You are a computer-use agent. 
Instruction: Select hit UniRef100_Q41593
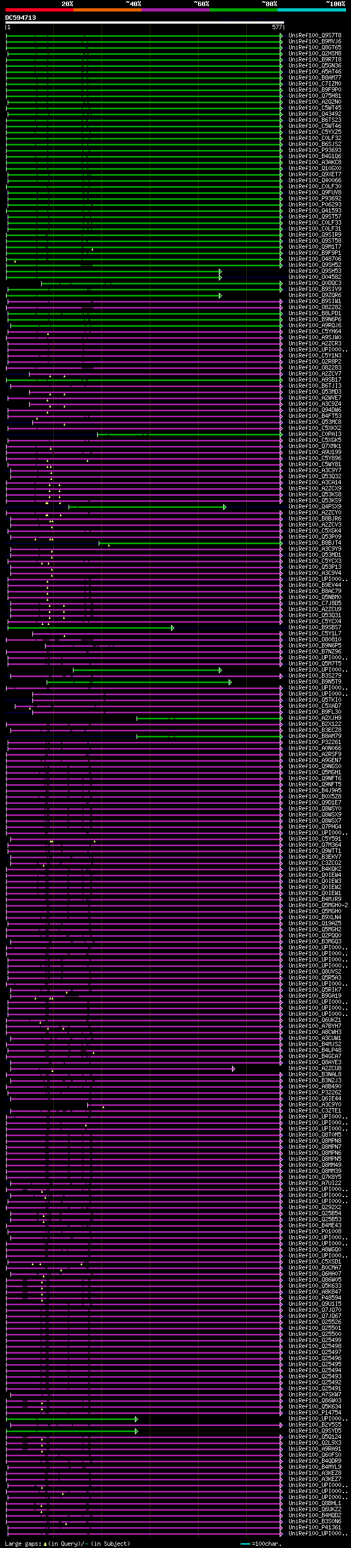[315, 210]
